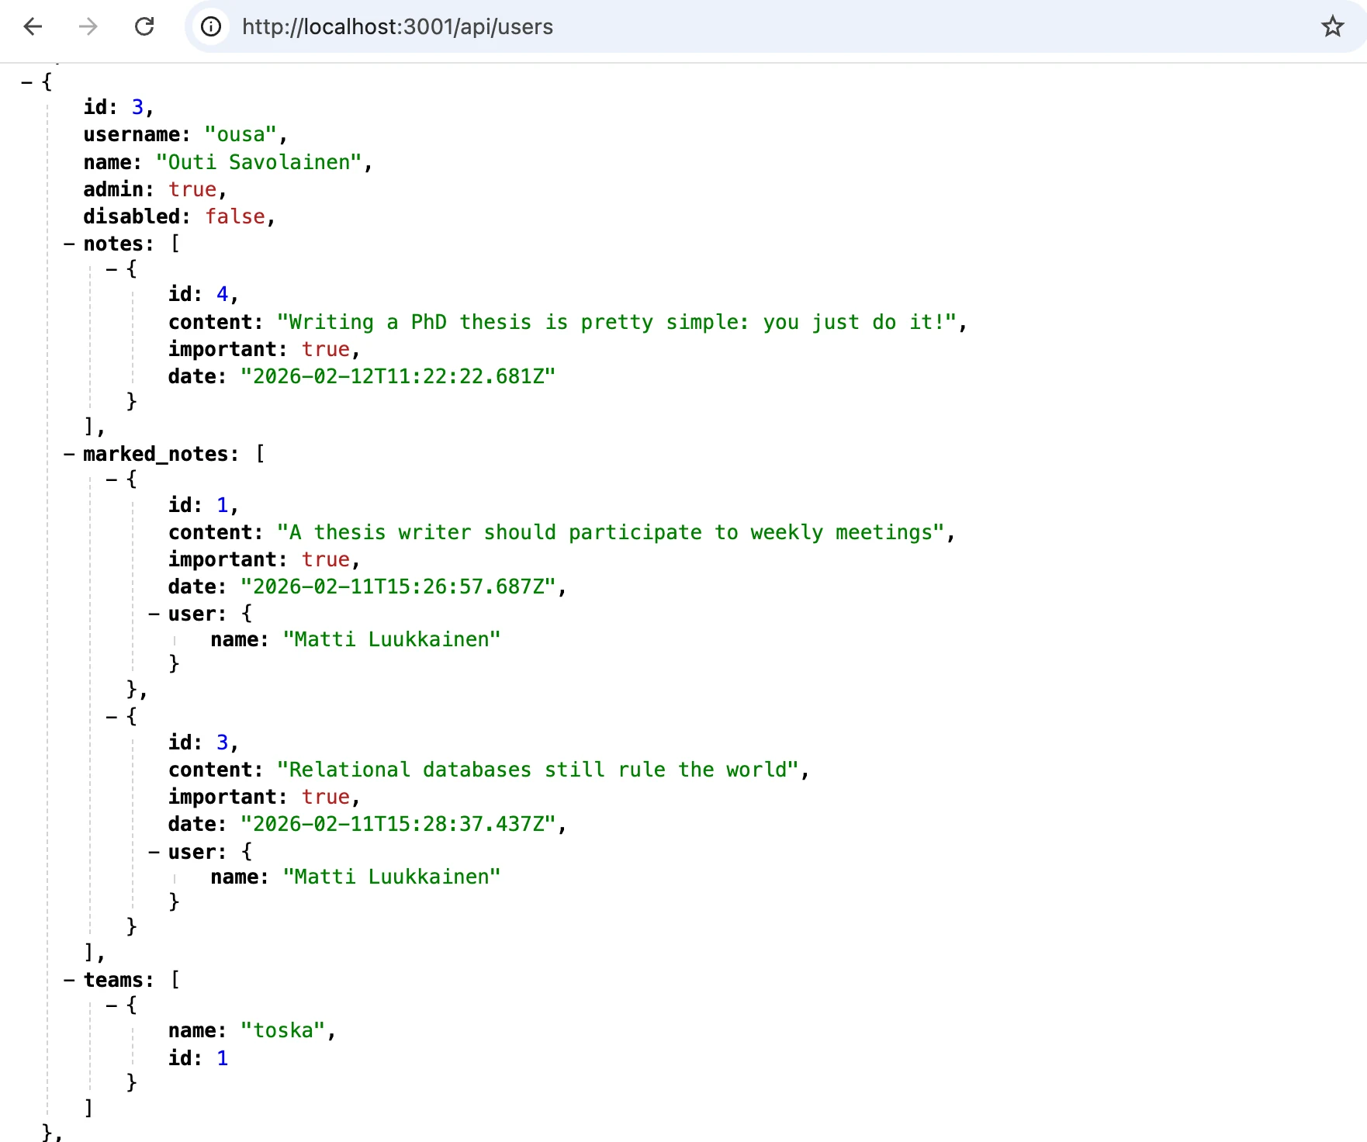Collapse the user object with id 3

[x=27, y=81]
